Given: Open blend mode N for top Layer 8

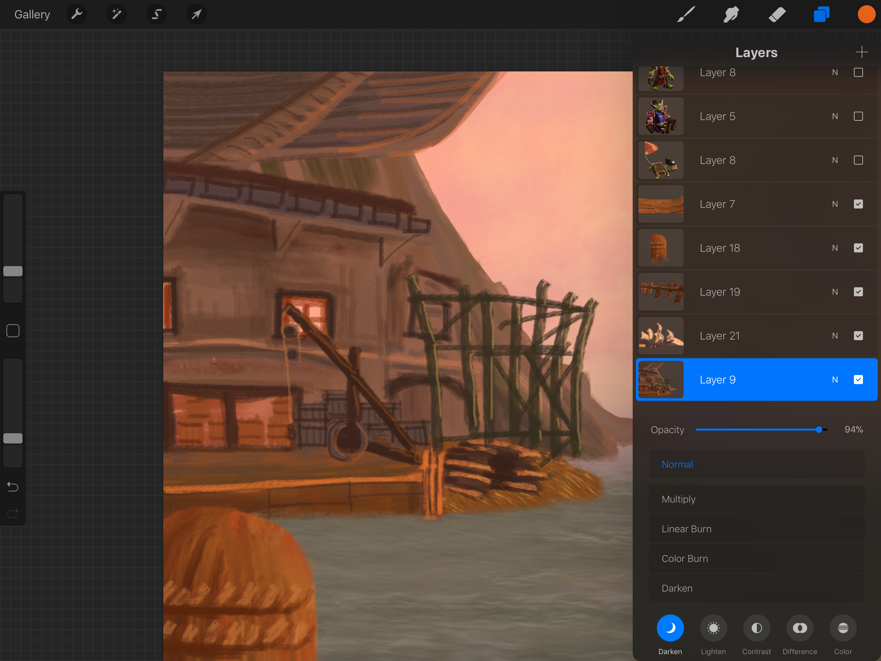Looking at the screenshot, I should click(835, 73).
